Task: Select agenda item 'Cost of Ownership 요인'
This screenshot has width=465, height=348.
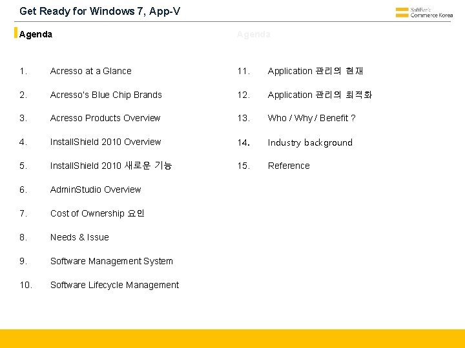Action: 98,213
